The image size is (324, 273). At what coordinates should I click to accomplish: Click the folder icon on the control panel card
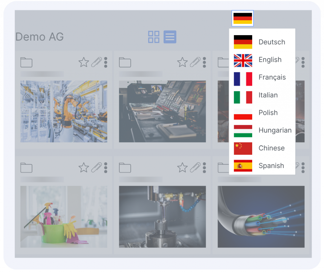(x=125, y=62)
